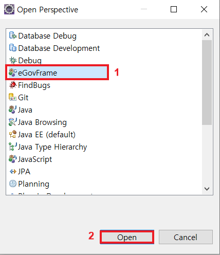Image resolution: width=220 pixels, height=255 pixels.
Task: Select the red FindBugs icon
Action: pos(13,85)
